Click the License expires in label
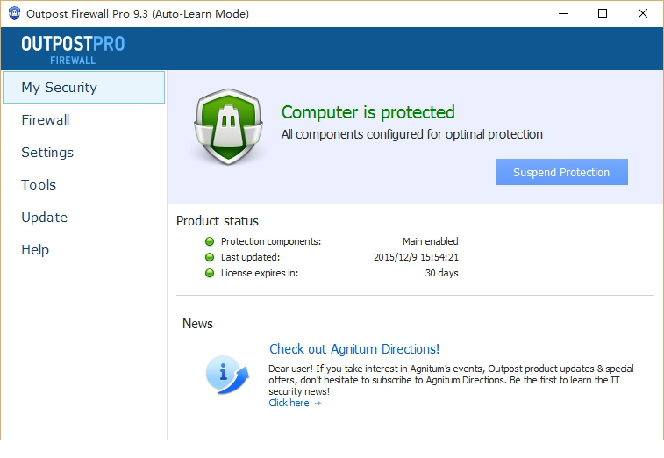 (260, 273)
